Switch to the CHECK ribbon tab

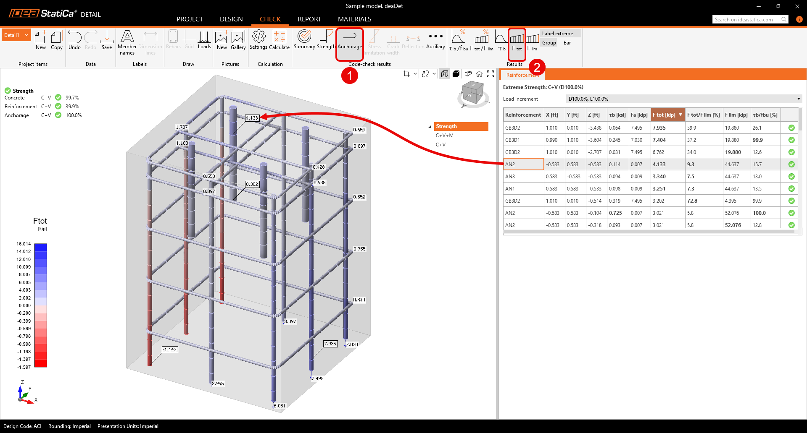(x=270, y=19)
